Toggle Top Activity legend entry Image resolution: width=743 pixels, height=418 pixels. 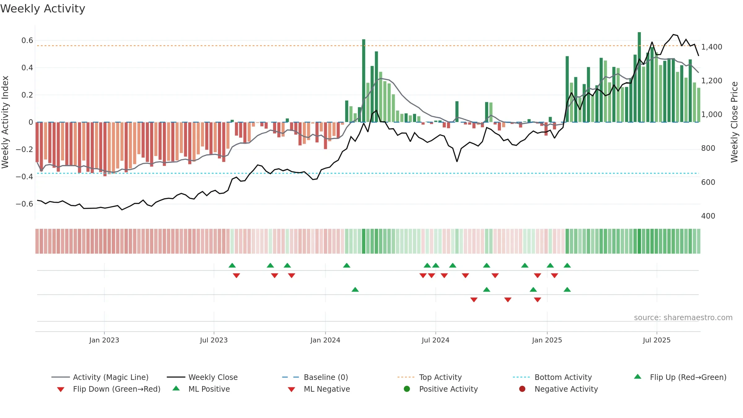tap(430, 377)
